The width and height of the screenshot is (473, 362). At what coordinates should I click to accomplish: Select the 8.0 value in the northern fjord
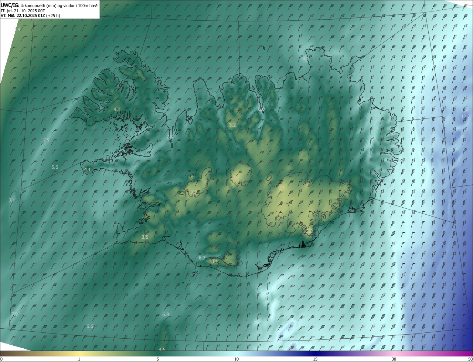(x=262, y=109)
